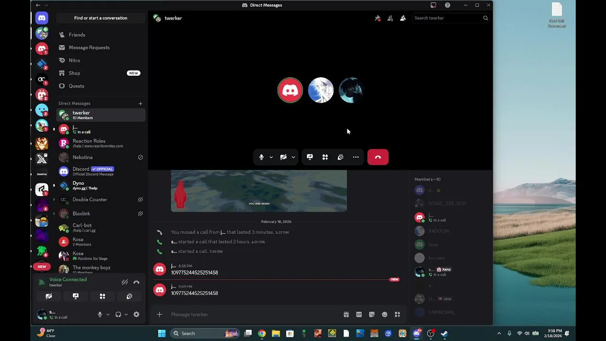Screen dimensions: 606x341
Task: Turn on camera in call controls
Action: (x=283, y=157)
